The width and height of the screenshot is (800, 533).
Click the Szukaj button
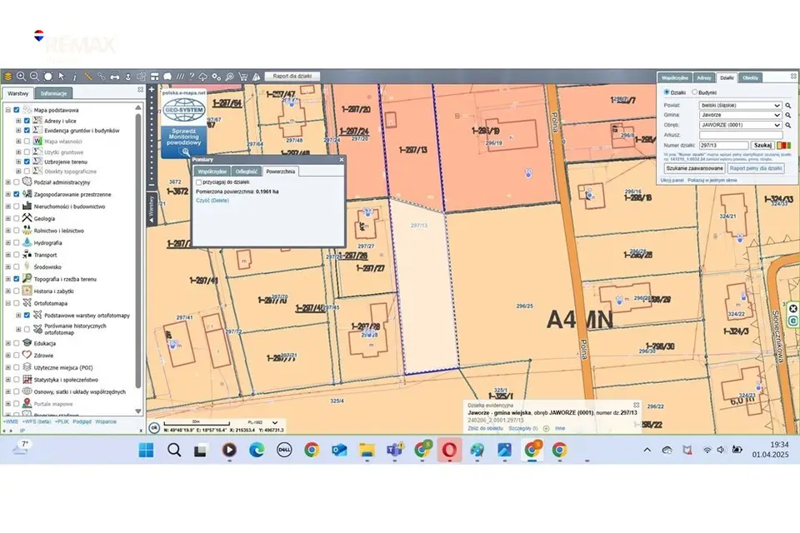coord(762,146)
